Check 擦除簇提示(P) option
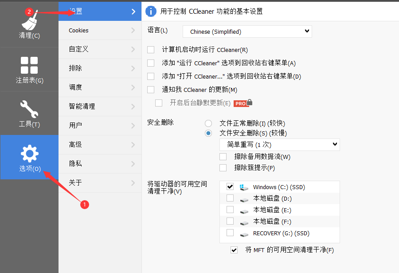This screenshot has width=399, height=273. point(223,168)
